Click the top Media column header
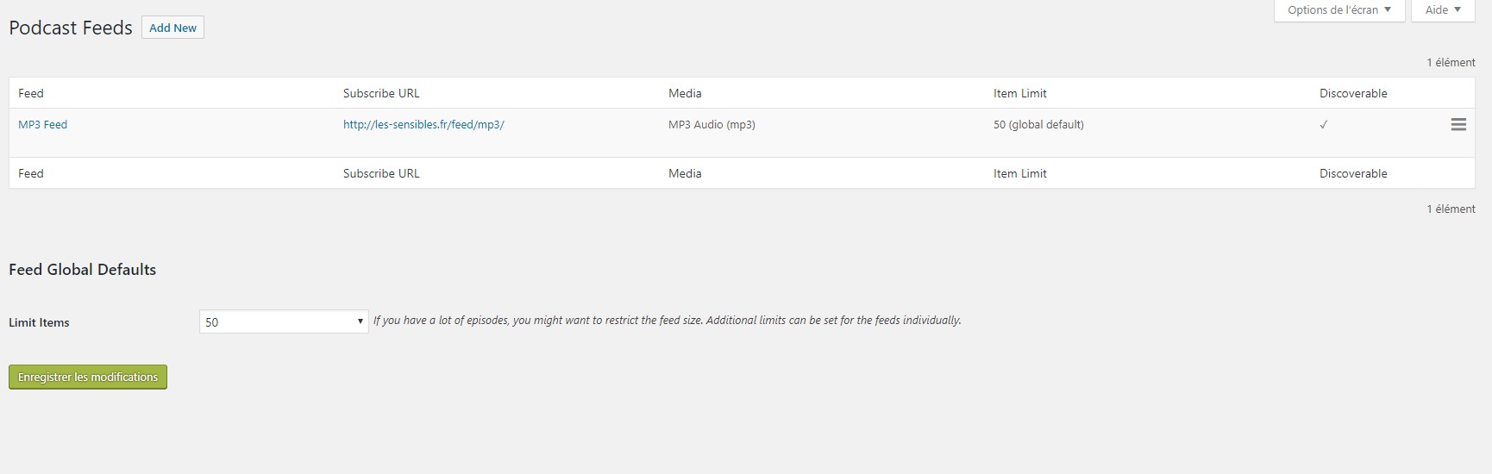This screenshot has width=1492, height=474. 685,93
